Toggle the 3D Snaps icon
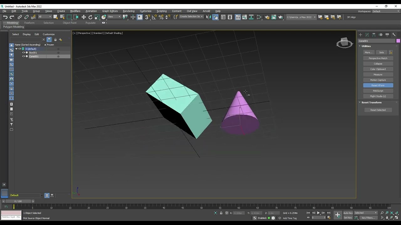The width and height of the screenshot is (401, 225). coord(147,17)
